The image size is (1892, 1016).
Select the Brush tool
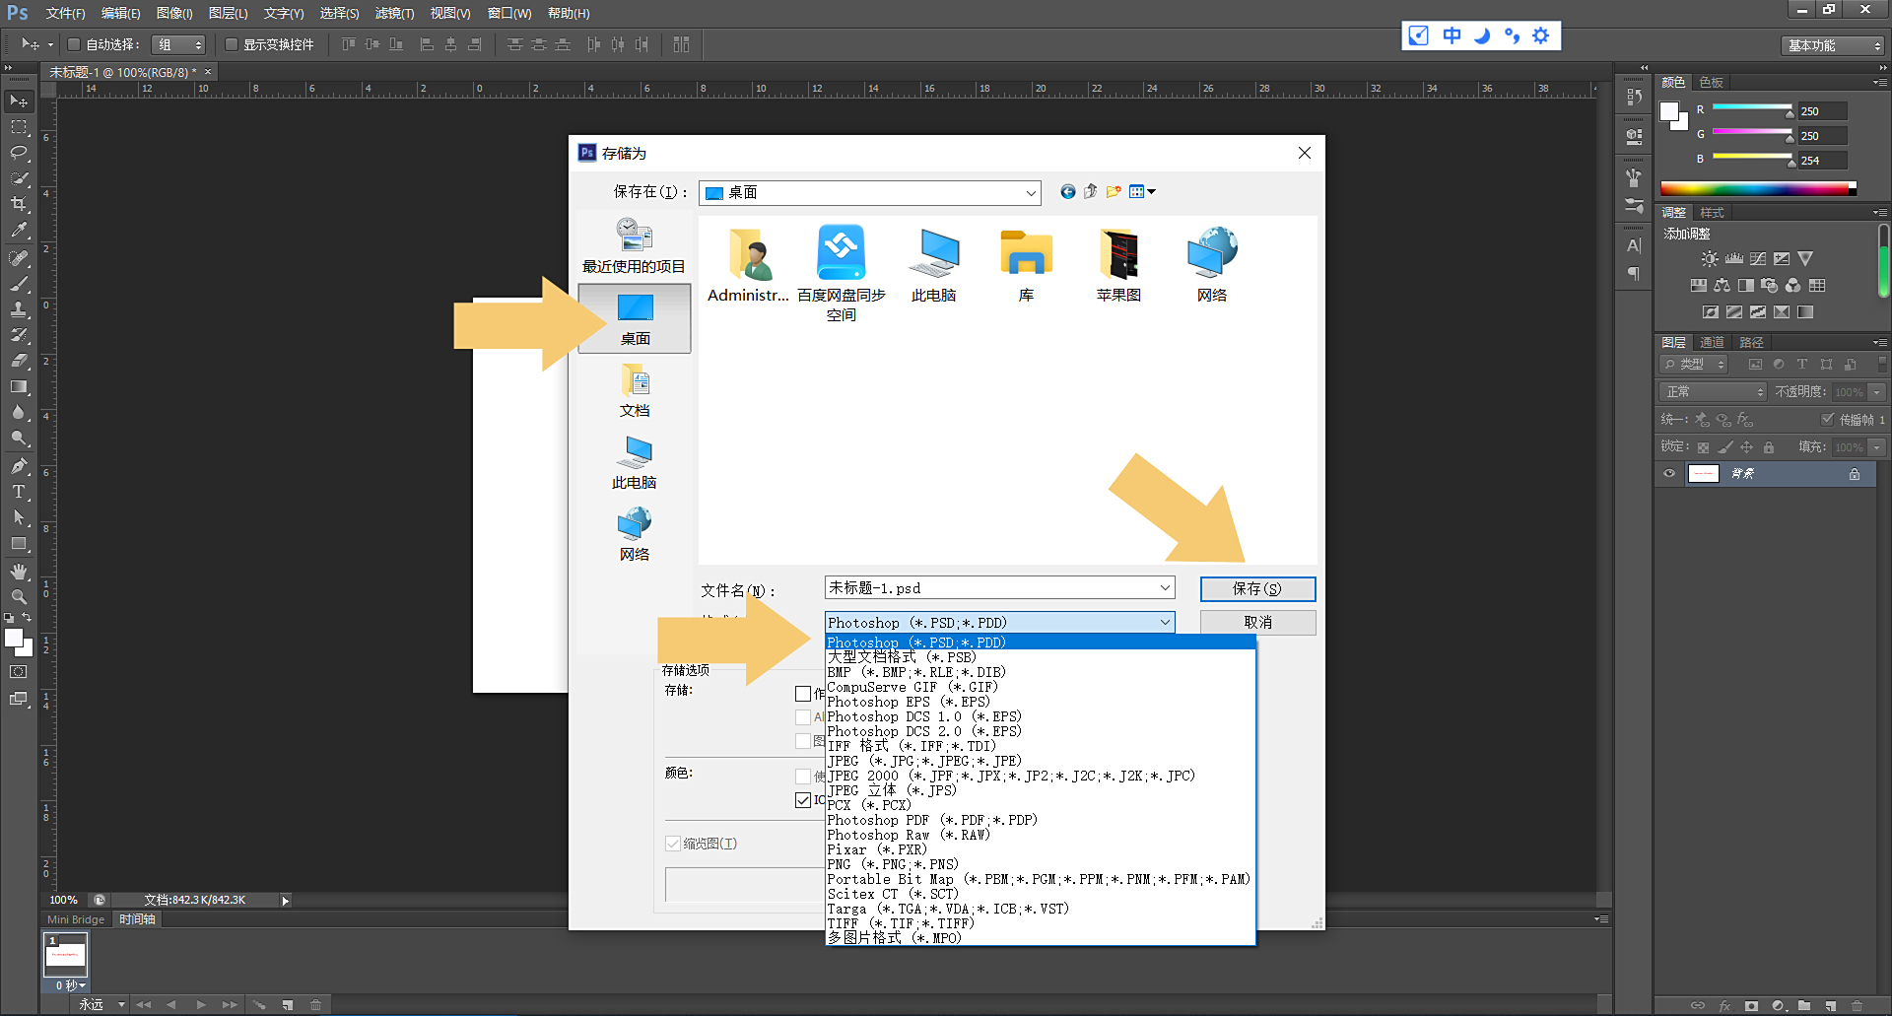[19, 284]
